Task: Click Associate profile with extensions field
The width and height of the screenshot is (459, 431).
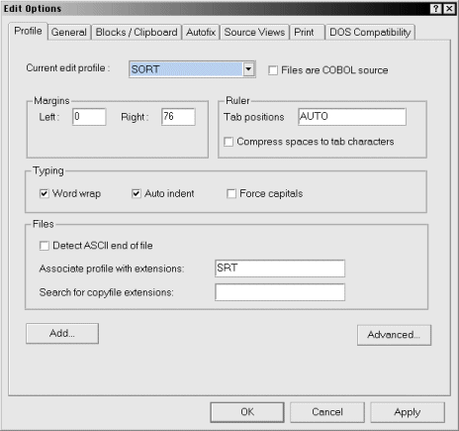Action: (280, 269)
